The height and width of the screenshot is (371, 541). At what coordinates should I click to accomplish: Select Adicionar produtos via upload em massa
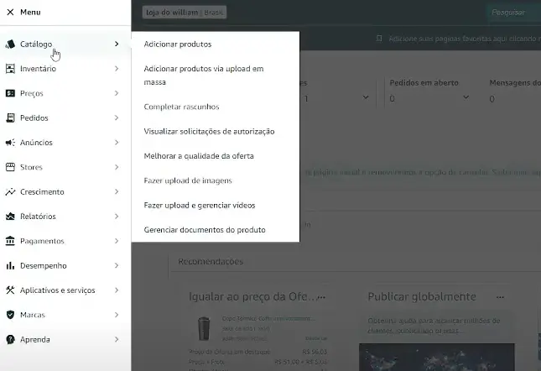[204, 76]
